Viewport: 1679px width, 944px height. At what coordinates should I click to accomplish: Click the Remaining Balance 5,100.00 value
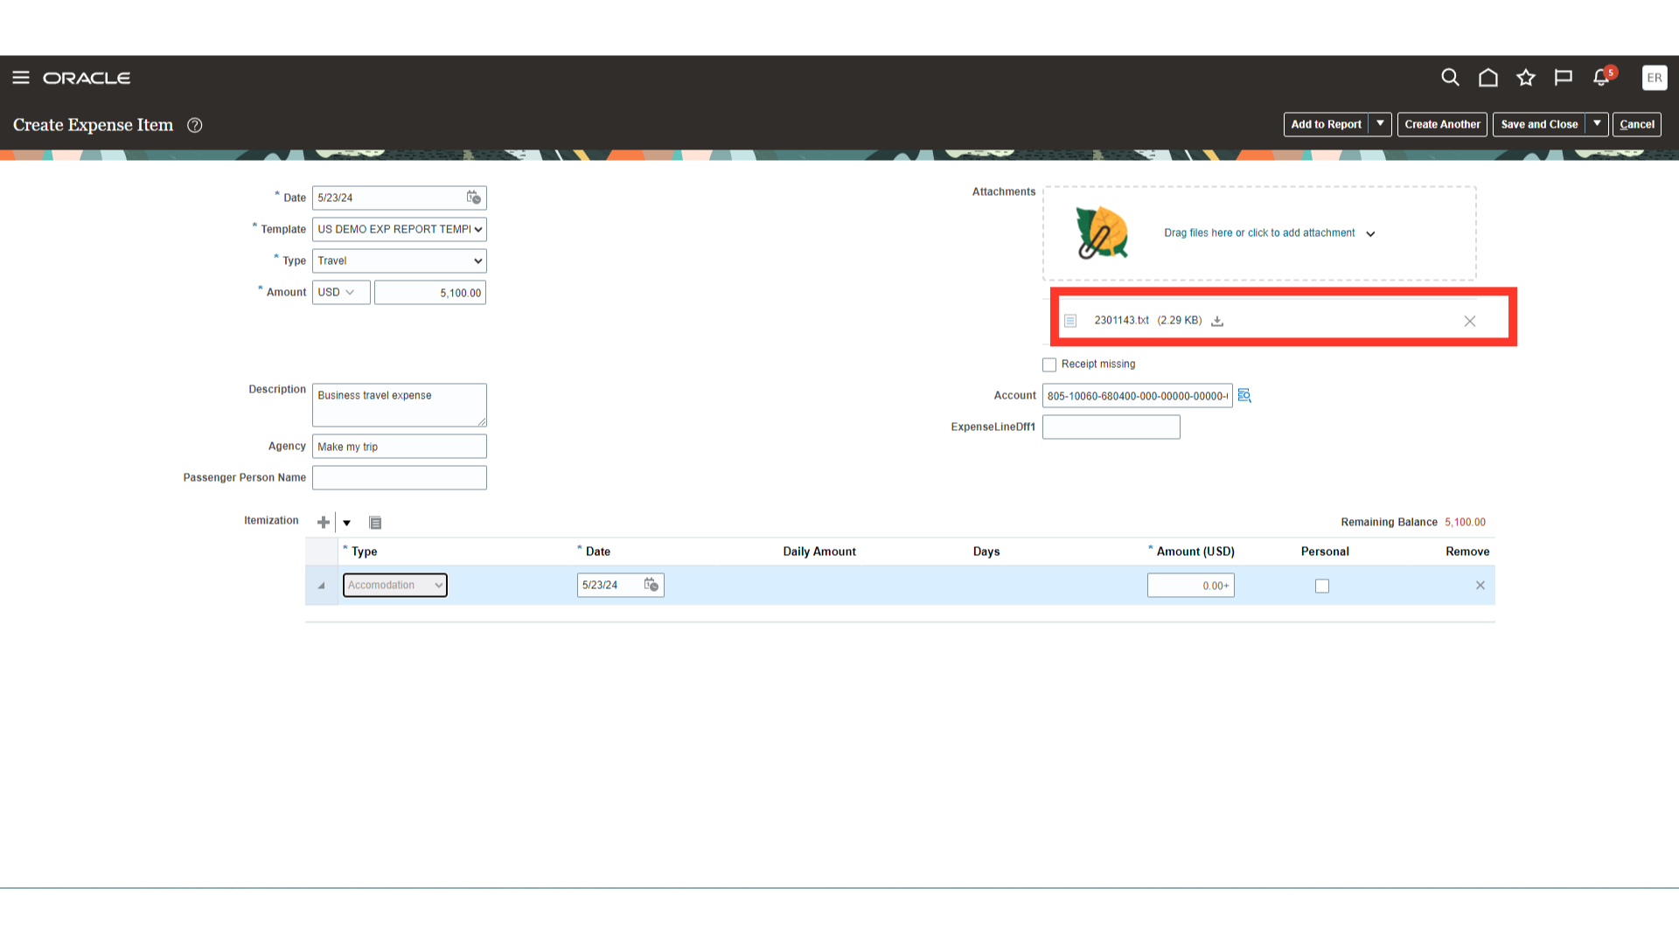(x=1465, y=522)
